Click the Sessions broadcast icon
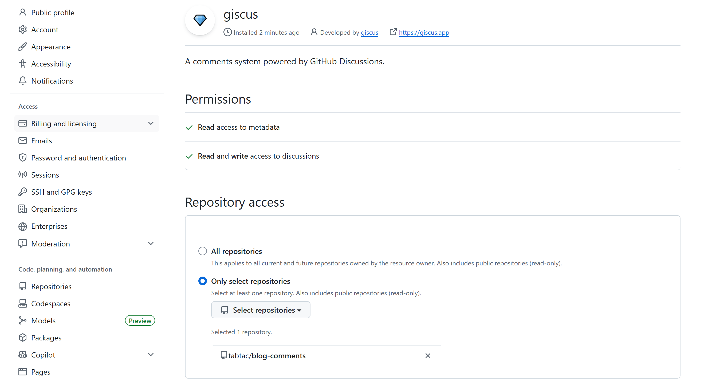This screenshot has height=381, width=716. click(x=22, y=175)
